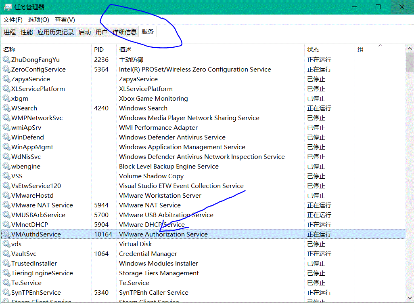Sort services by PID column header

[104, 49]
